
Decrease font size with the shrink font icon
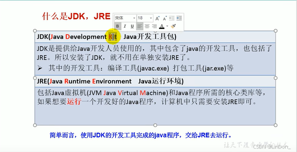coord(165,18)
